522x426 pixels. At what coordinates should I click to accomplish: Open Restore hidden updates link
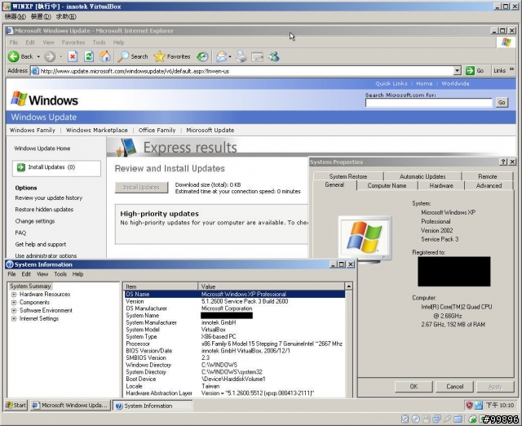(44, 210)
